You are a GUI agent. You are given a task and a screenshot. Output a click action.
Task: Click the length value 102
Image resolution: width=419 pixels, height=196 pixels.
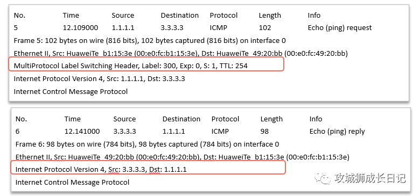pos(265,28)
